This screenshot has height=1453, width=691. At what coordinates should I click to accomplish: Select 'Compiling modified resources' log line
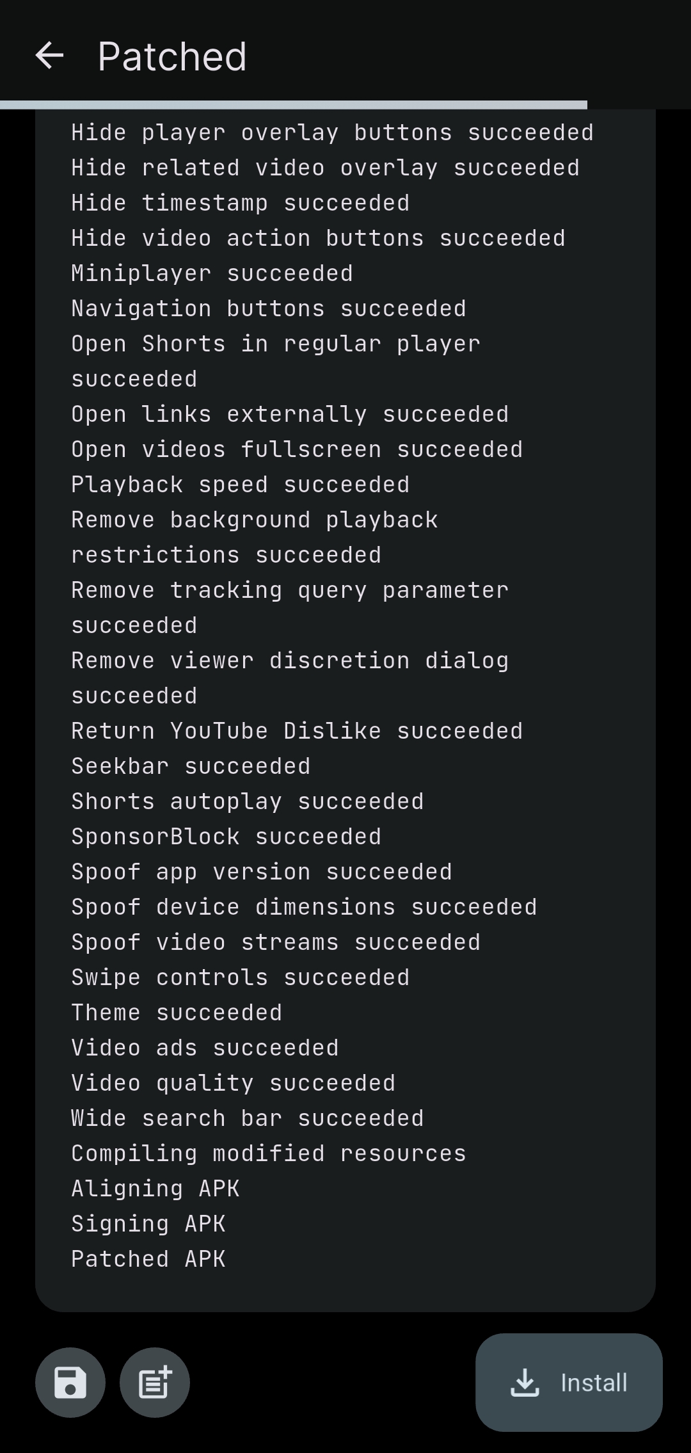click(268, 1153)
